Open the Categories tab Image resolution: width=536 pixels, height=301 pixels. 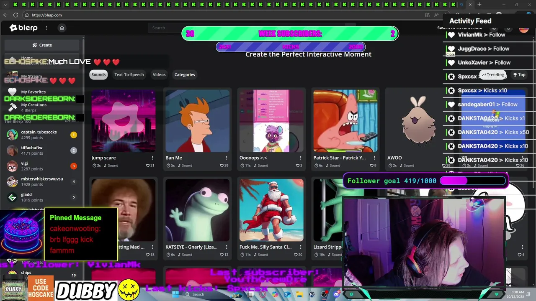(185, 74)
